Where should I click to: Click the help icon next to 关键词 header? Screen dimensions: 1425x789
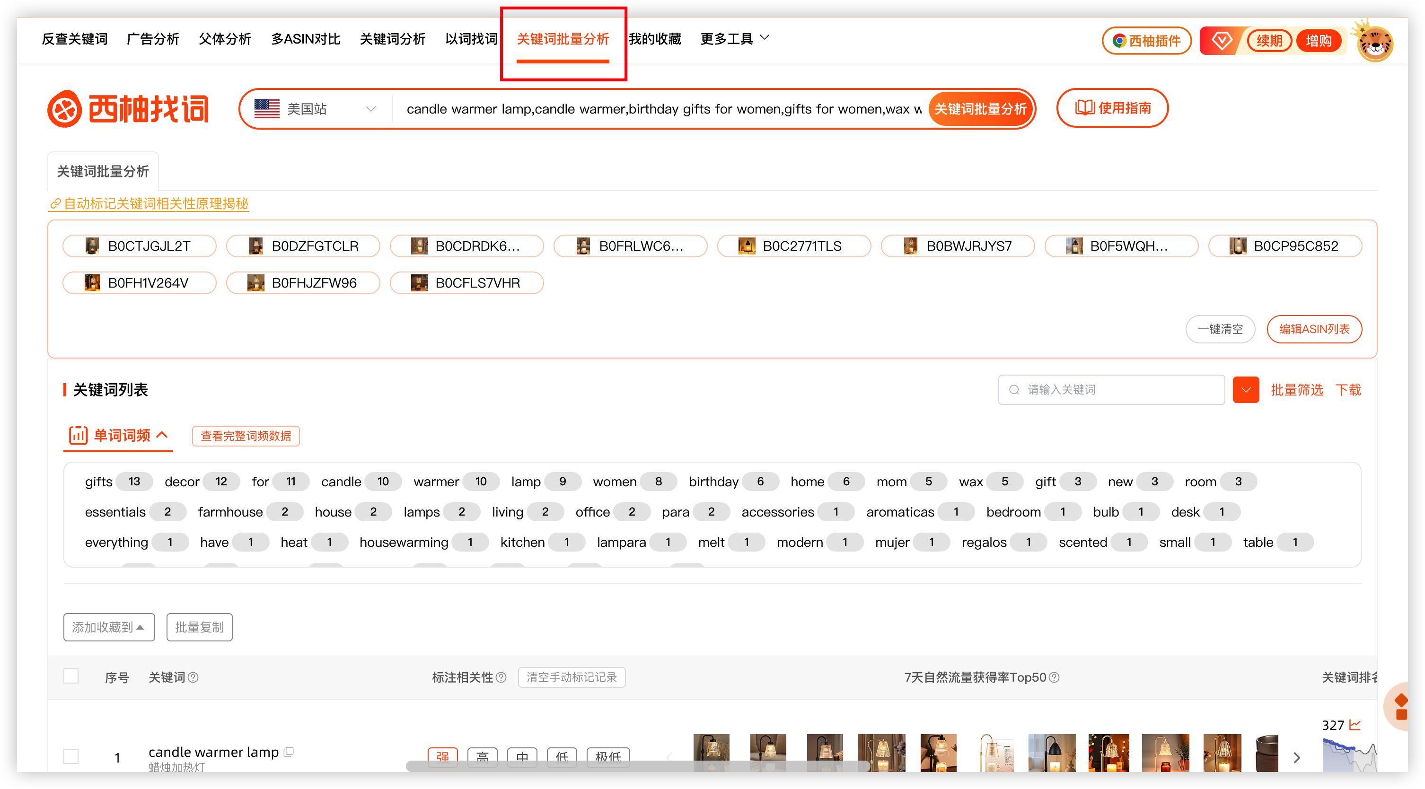point(193,677)
